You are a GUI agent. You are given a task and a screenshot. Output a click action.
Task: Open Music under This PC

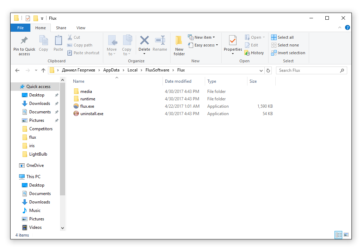click(x=35, y=211)
